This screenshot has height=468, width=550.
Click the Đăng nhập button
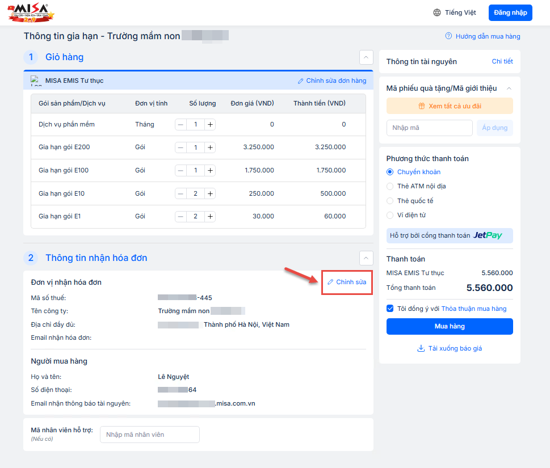(510, 12)
